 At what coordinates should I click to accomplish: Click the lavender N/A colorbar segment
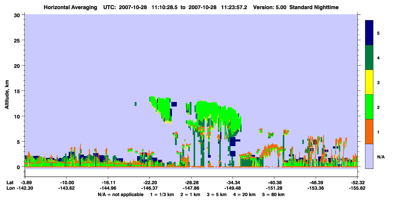[x=369, y=156]
